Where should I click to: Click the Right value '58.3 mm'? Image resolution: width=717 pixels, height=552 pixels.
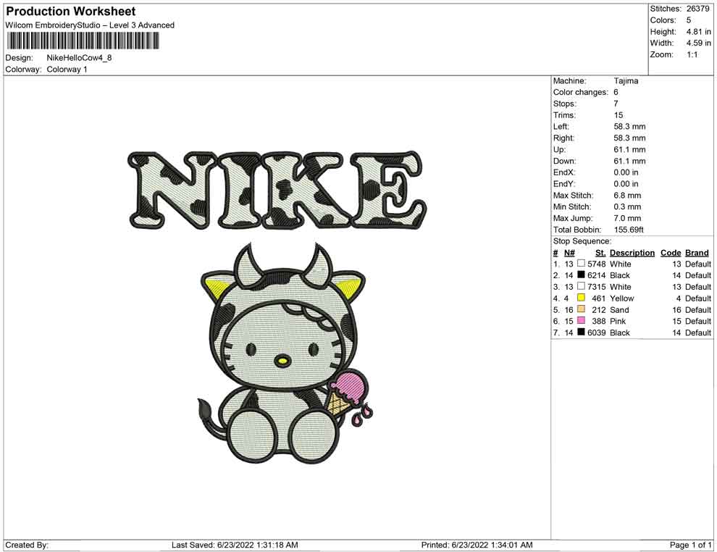[629, 138]
